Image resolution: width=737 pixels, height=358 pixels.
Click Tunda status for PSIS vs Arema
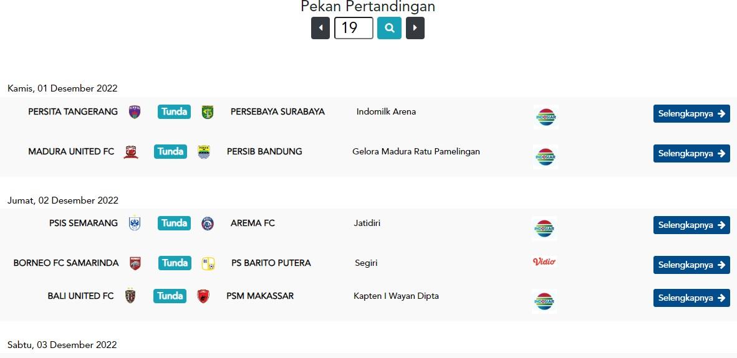tap(174, 223)
